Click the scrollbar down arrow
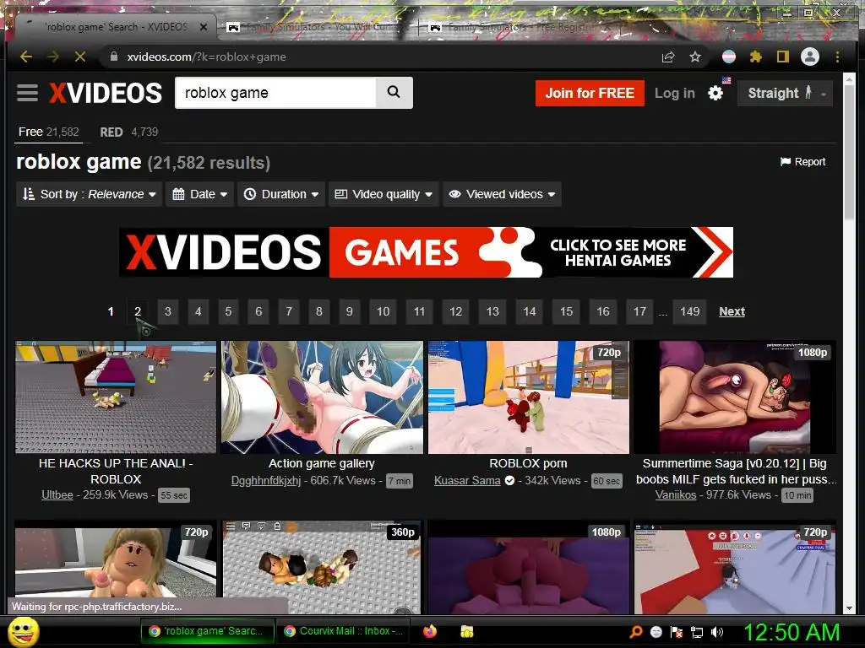This screenshot has width=865, height=648. coord(850,607)
